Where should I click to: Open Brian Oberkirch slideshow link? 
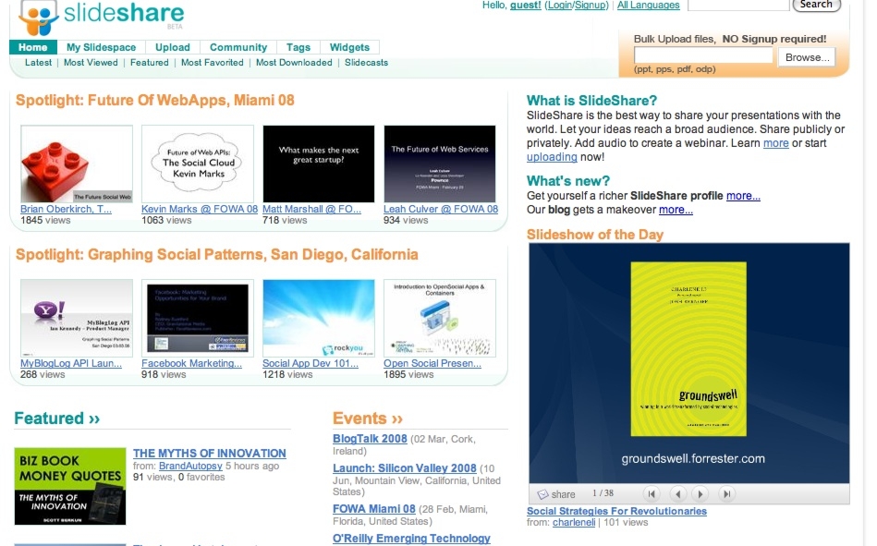(66, 209)
